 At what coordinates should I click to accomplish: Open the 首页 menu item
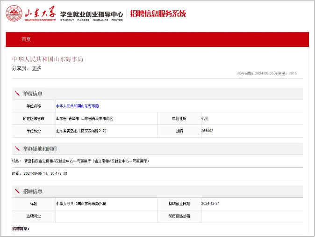click(x=26, y=39)
